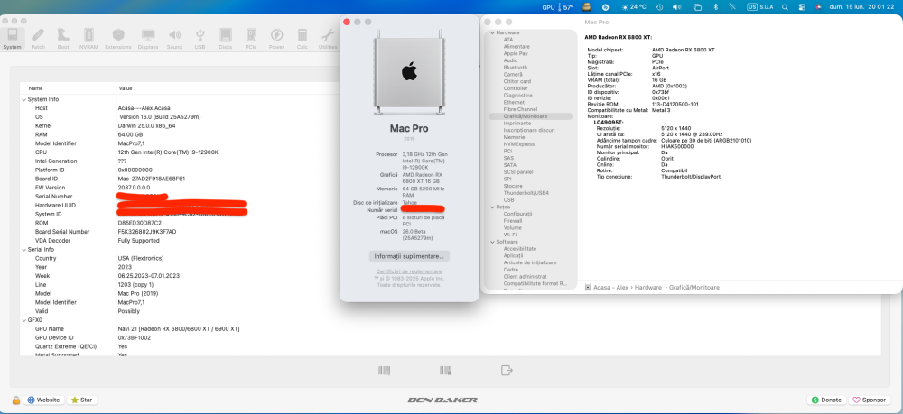Image resolution: width=903 pixels, height=414 pixels.
Task: Select Alimentare in Hardware sidebar list
Action: tap(516, 47)
